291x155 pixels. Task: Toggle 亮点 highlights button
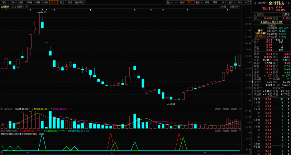pyautogui.click(x=182, y=2)
